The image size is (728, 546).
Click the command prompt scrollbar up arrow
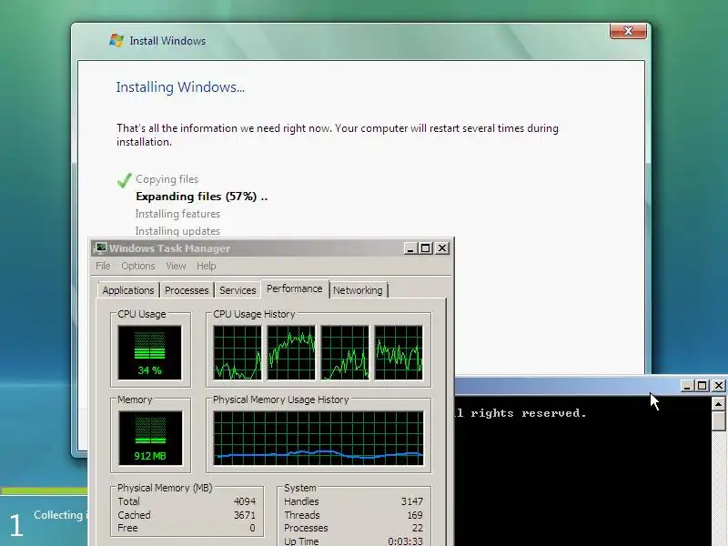click(x=719, y=404)
